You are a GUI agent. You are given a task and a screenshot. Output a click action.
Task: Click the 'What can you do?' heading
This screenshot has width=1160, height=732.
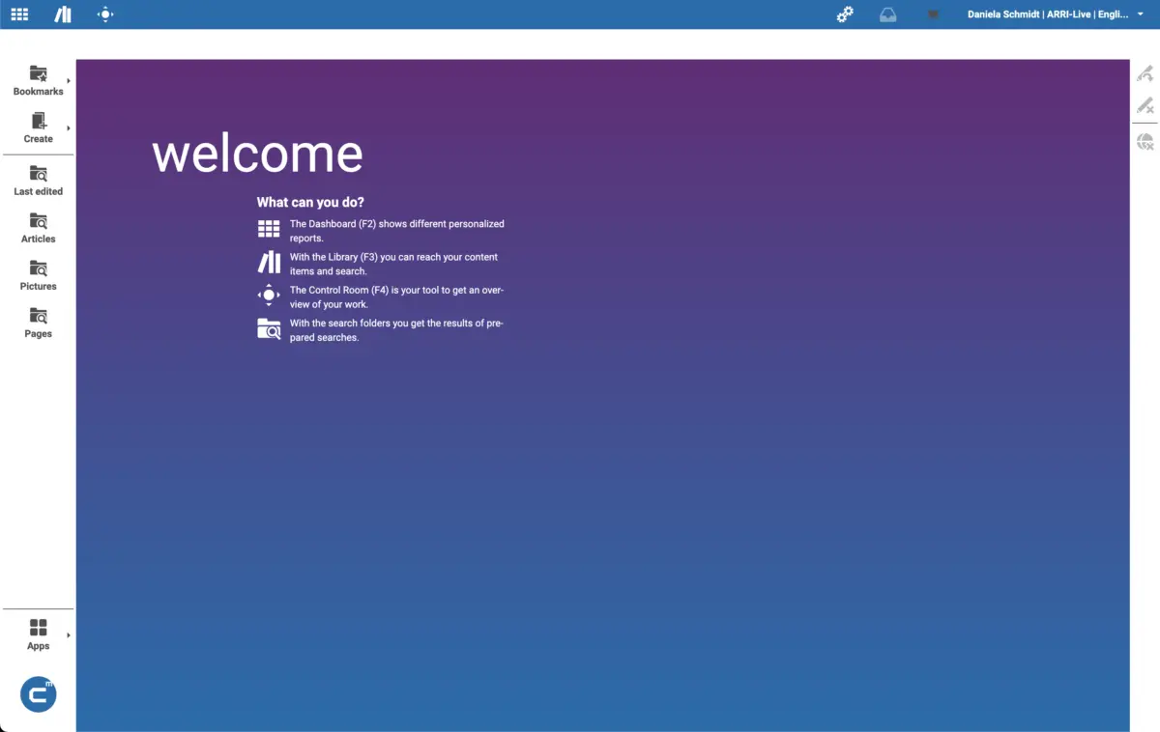point(310,203)
